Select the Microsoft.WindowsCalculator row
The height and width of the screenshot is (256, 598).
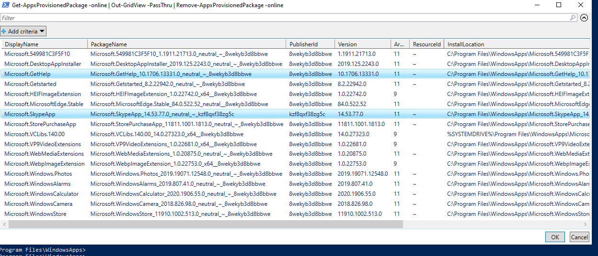pos(41,194)
